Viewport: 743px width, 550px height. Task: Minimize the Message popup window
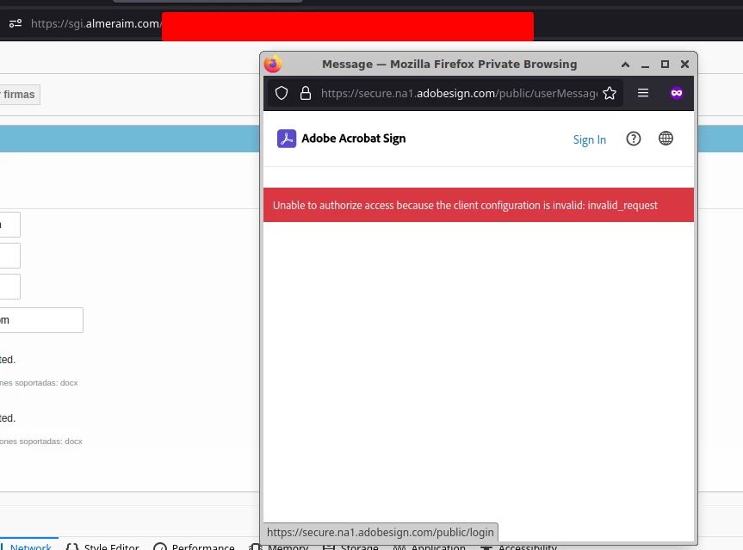click(x=645, y=65)
